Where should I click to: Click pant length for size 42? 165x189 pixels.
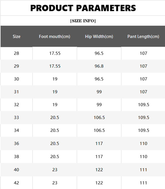tap(144, 183)
